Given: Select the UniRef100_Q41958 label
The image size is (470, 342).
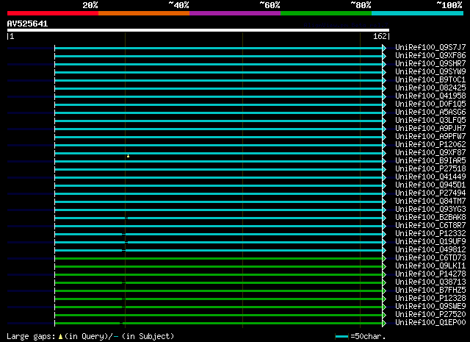Looking at the screenshot, I should pyautogui.click(x=430, y=96).
